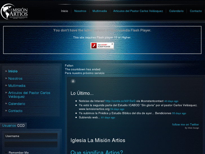This screenshot has width=205, height=154.
Task: Select Inicio in the sidebar menu
Action: pyautogui.click(x=13, y=71)
